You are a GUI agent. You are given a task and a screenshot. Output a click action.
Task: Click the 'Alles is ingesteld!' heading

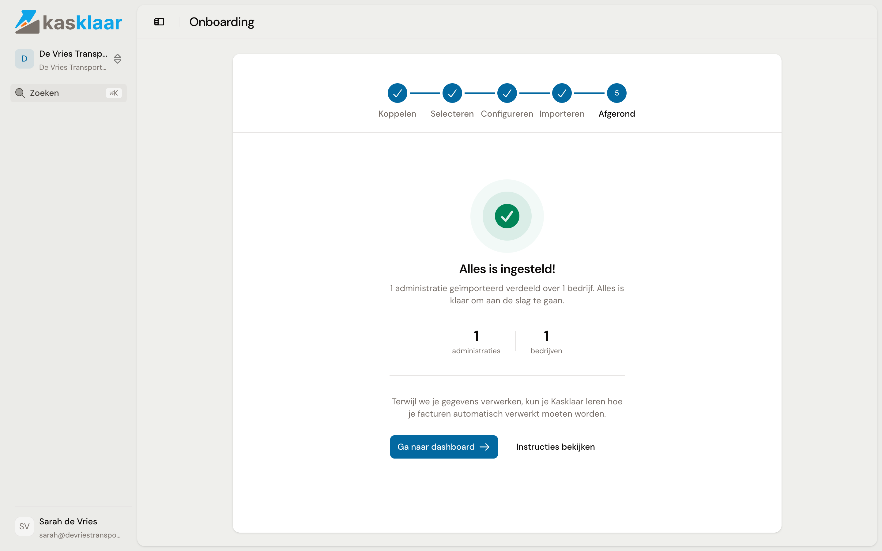(507, 269)
